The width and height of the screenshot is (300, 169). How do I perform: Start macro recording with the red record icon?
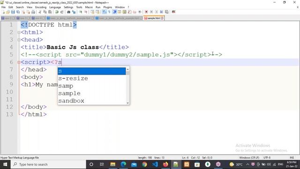pos(146,12)
